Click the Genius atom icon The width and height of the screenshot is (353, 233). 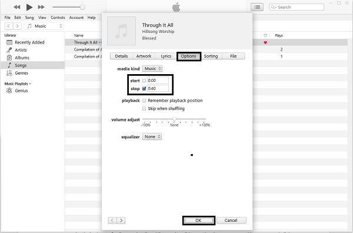(9, 91)
